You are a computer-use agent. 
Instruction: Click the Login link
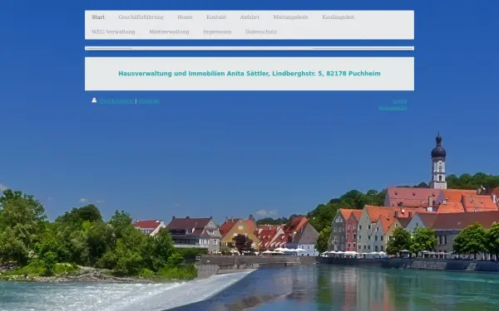pos(400,101)
